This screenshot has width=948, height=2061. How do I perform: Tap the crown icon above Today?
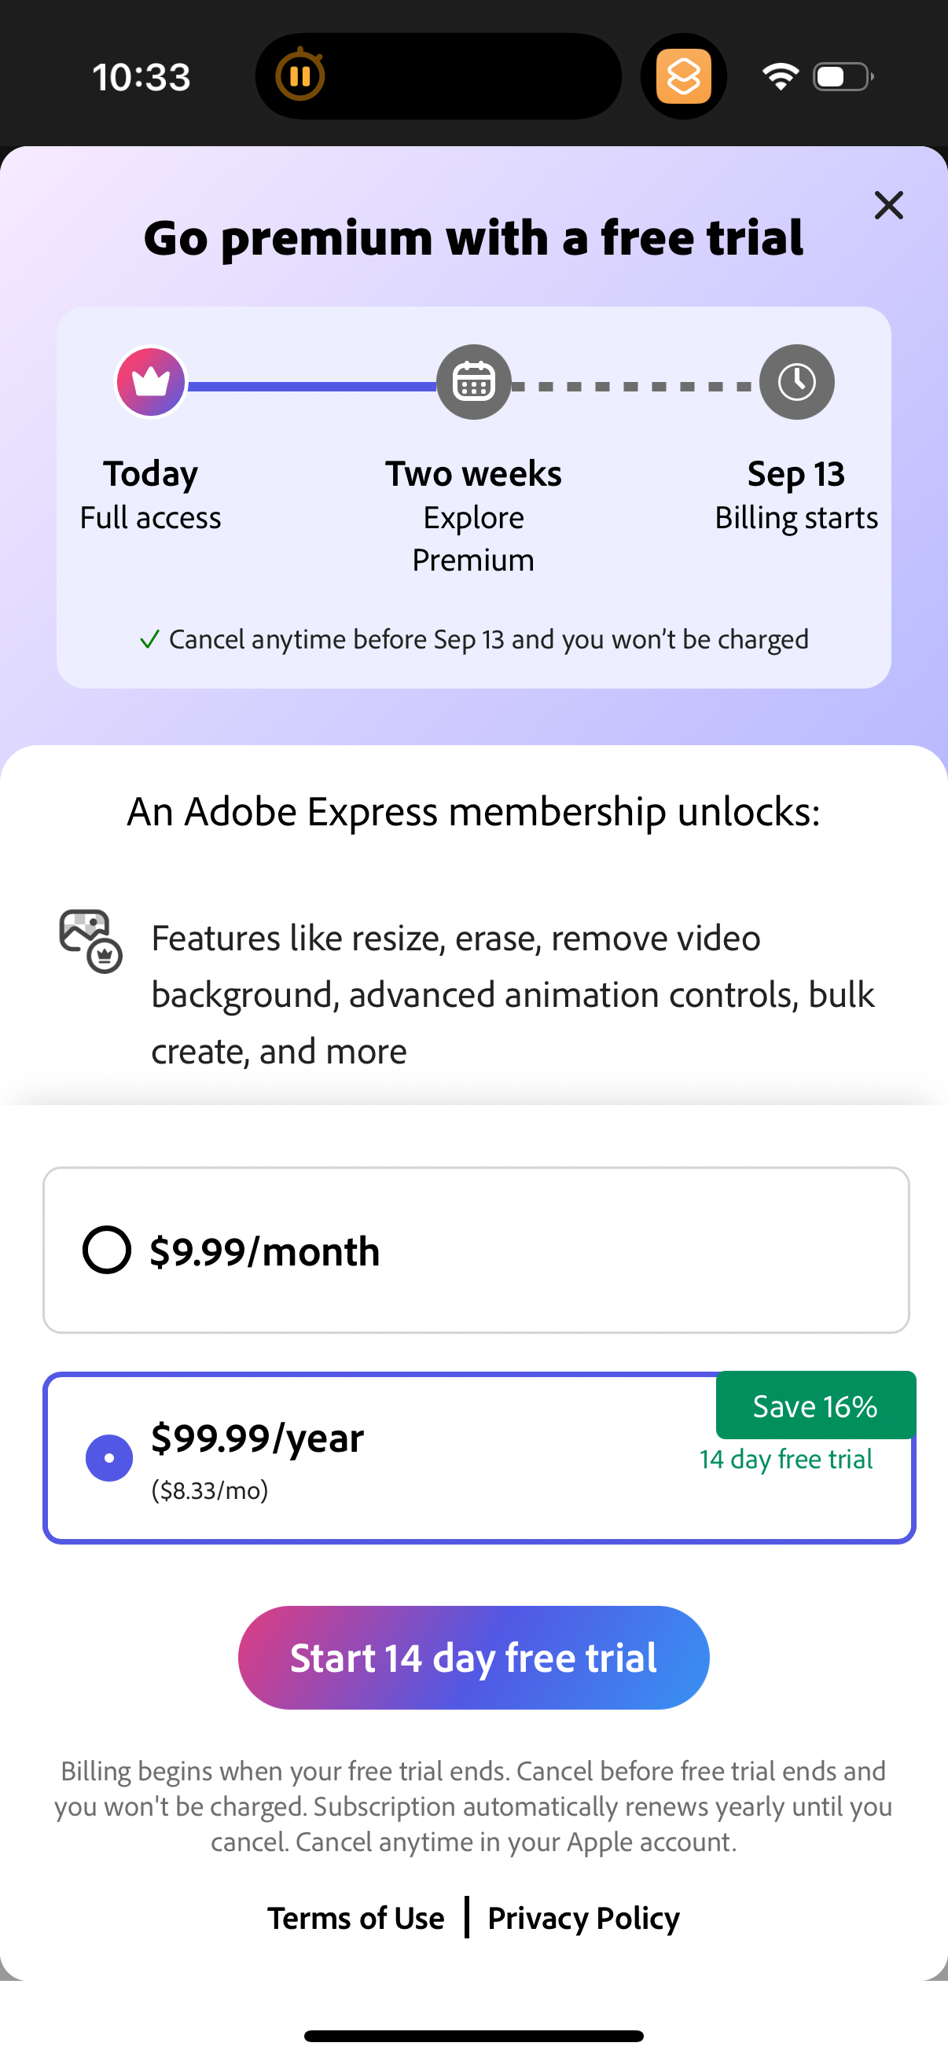[150, 382]
